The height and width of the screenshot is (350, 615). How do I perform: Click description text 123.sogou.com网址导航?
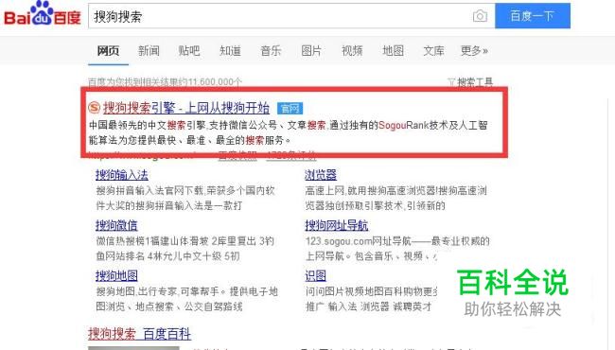click(x=358, y=241)
